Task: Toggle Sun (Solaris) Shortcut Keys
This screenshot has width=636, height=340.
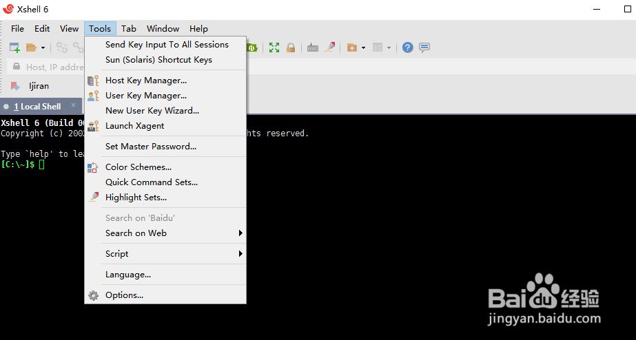Action: click(165, 60)
